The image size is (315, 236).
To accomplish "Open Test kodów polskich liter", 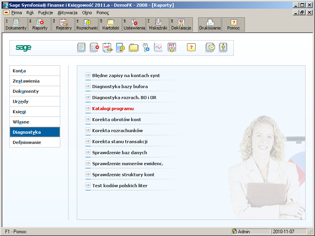I will [x=120, y=186].
